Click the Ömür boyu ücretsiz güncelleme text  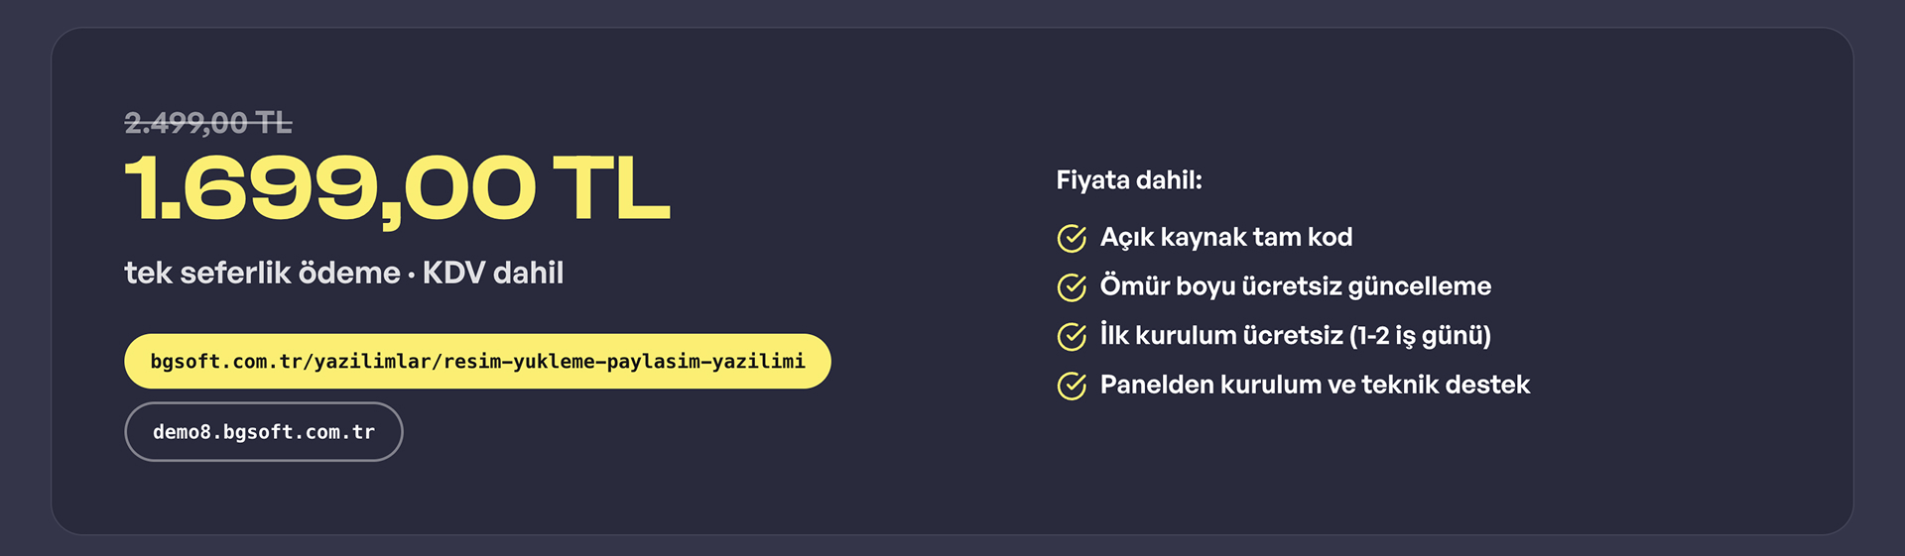coord(1296,286)
